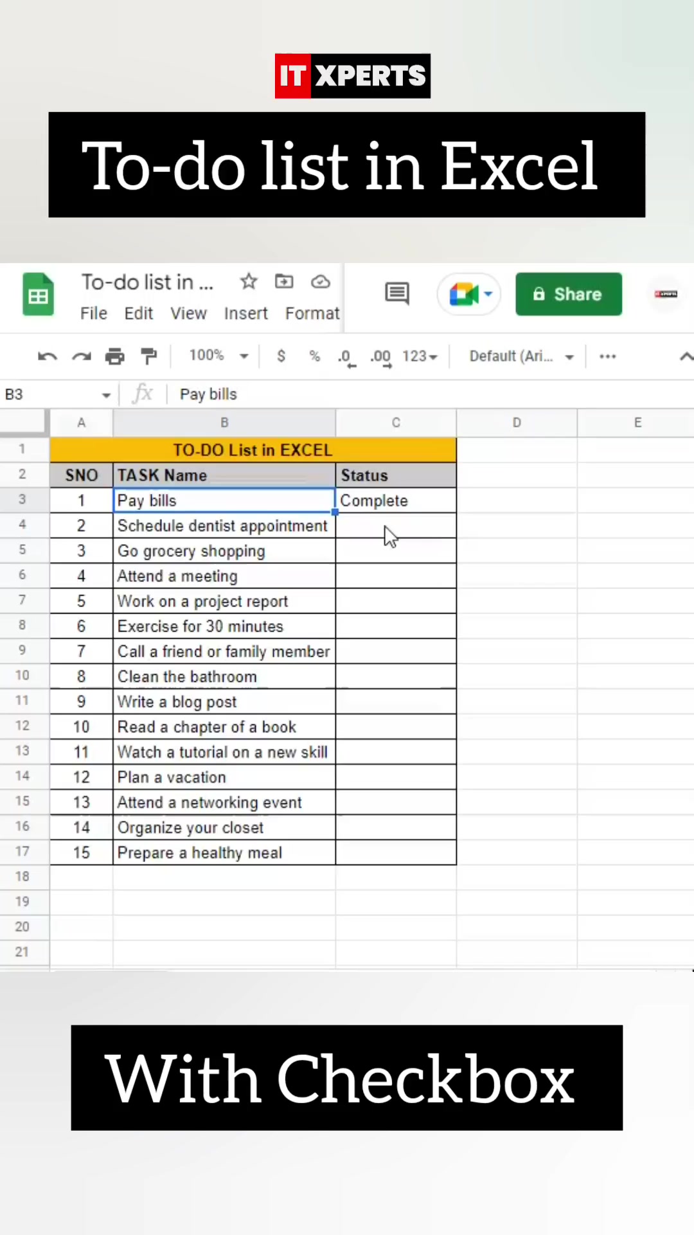The width and height of the screenshot is (694, 1235).
Task: Select column B header
Action: (224, 423)
